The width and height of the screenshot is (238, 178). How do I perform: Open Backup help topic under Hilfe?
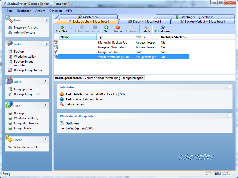19,113
